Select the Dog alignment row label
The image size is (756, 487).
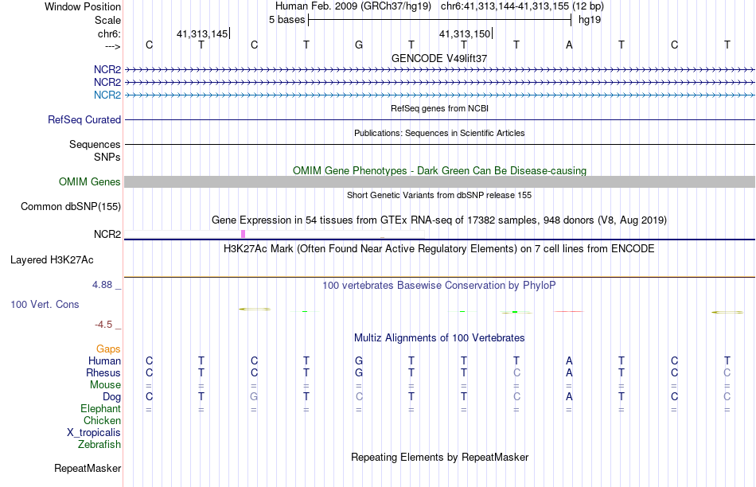[x=112, y=397]
